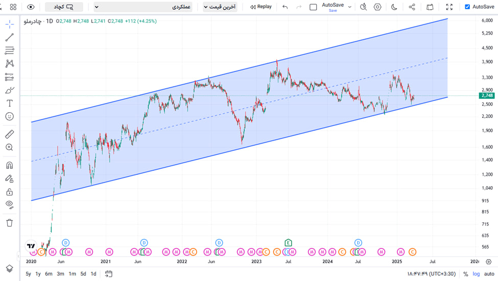Image resolution: width=498 pixels, height=281 pixels.
Task: Start bar Replay mode
Action: pos(260,7)
